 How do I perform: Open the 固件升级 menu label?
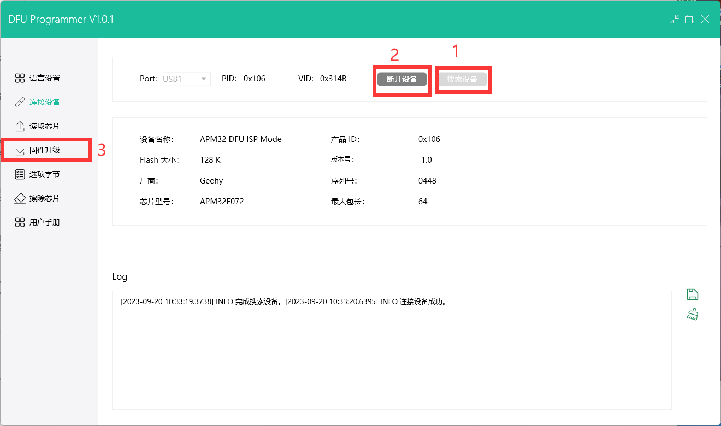tap(45, 150)
